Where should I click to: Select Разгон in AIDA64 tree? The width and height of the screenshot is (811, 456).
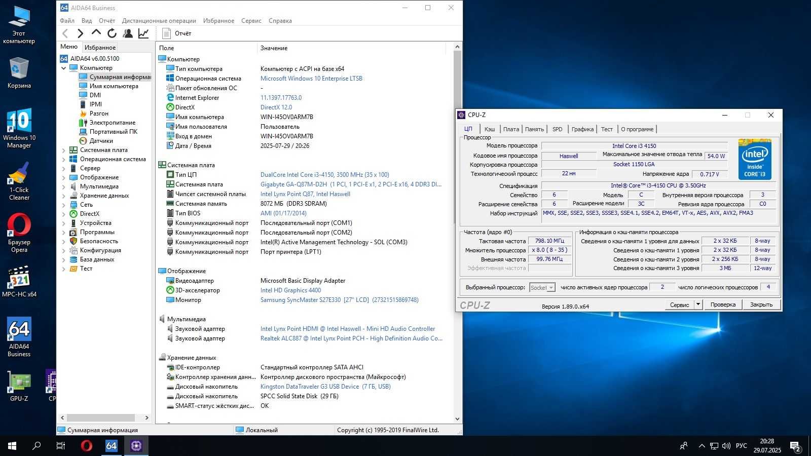94,113
